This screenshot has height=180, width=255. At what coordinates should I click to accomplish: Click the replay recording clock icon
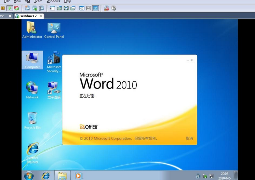tap(114, 8)
